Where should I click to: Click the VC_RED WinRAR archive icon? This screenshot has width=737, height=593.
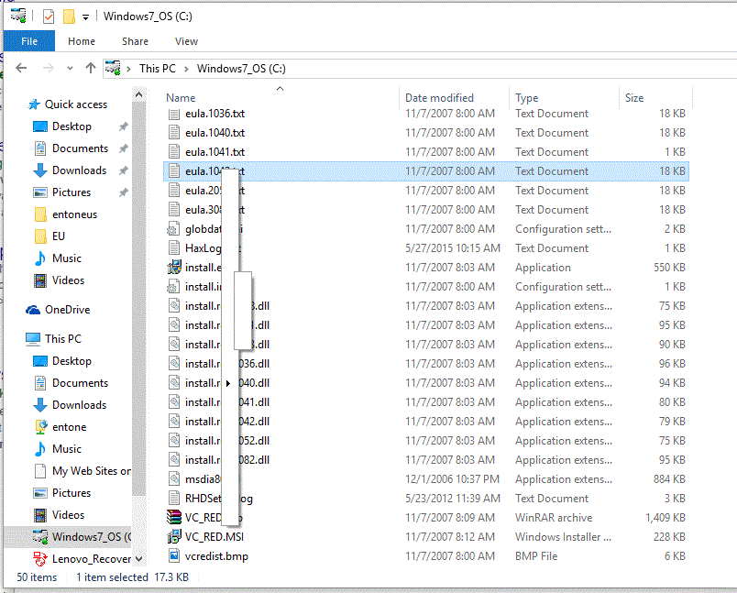click(174, 517)
